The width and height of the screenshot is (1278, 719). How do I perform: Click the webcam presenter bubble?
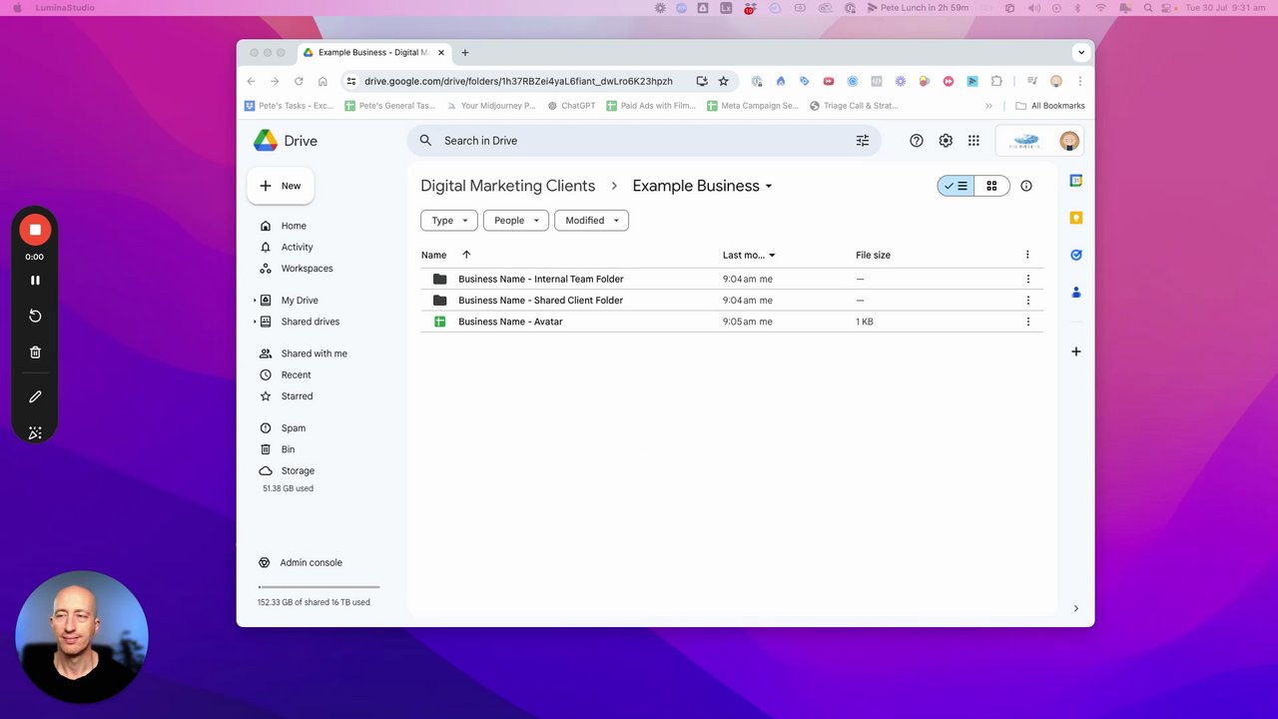click(x=82, y=637)
